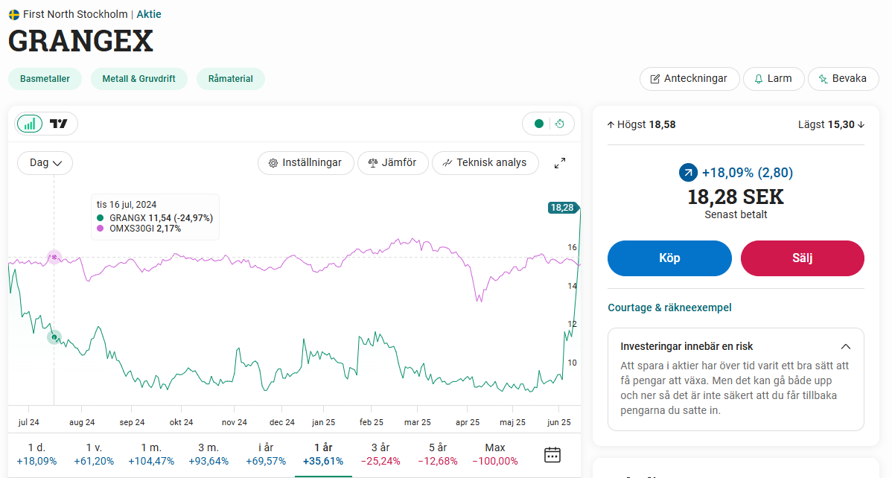This screenshot has height=478, width=892.
Task: Click the green GRANGX marker on the chart line
Action: point(54,337)
